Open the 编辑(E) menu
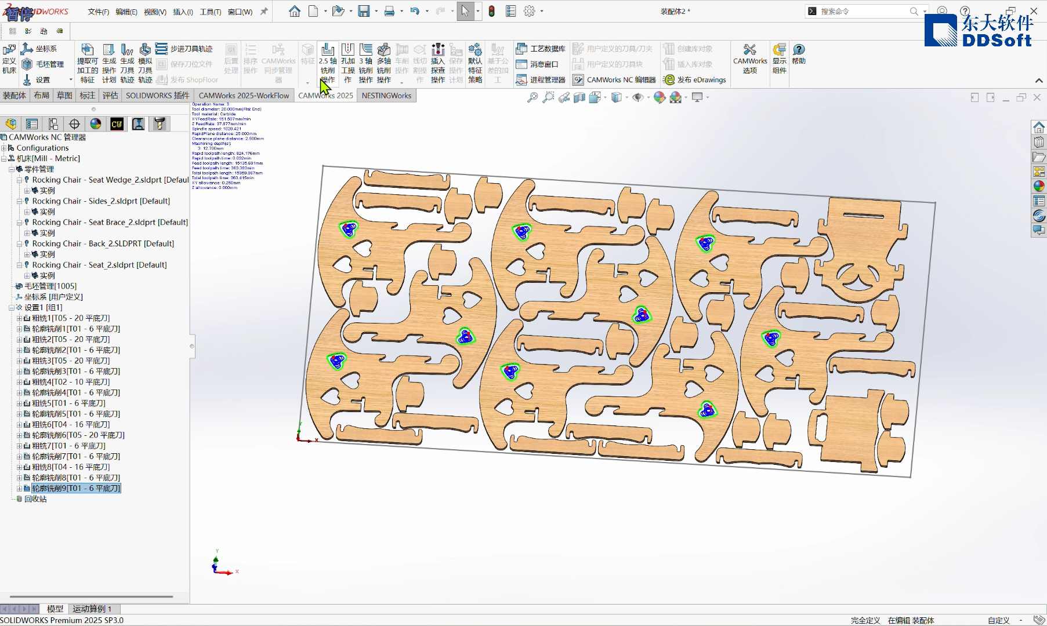The width and height of the screenshot is (1047, 626). [126, 12]
